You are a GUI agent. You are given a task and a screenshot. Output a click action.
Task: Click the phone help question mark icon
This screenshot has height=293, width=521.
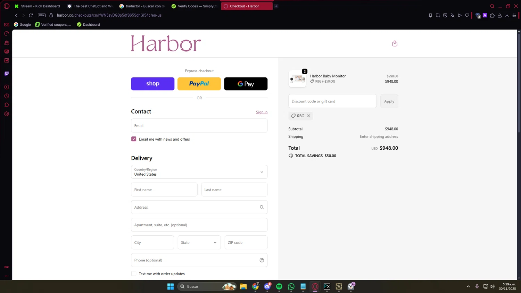262,260
